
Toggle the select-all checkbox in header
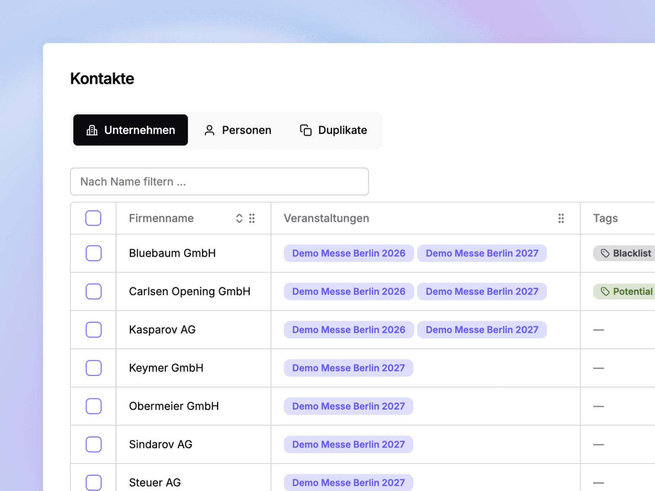click(x=93, y=218)
